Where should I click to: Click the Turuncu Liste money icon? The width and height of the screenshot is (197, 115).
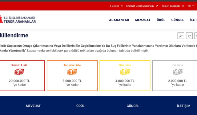point(72,72)
